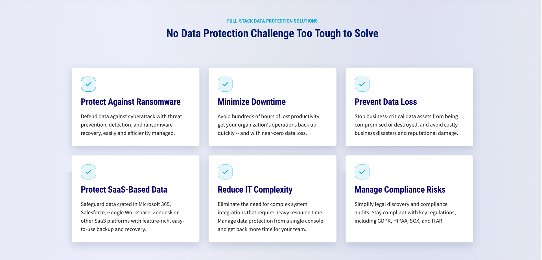The height and width of the screenshot is (260, 542).
Task: Select the Reduce IT Complexity heading
Action: (x=255, y=190)
